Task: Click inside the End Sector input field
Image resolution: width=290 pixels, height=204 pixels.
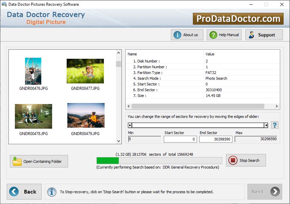Action: pos(216,139)
